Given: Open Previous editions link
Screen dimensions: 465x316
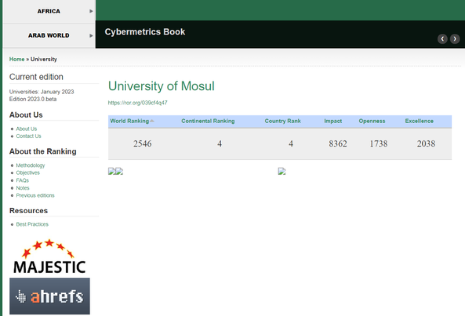Looking at the screenshot, I should tap(35, 196).
